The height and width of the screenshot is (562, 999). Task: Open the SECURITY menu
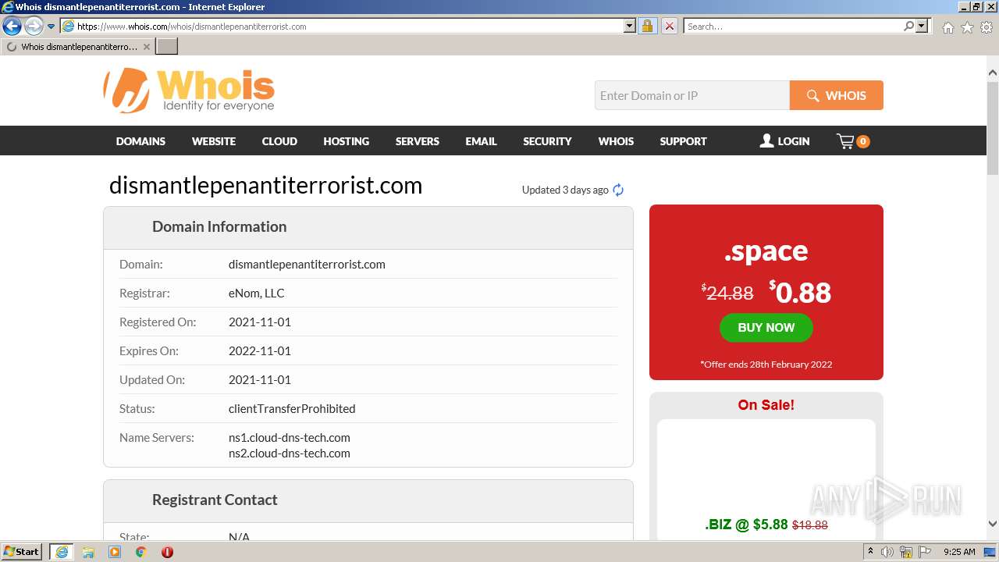pyautogui.click(x=547, y=141)
